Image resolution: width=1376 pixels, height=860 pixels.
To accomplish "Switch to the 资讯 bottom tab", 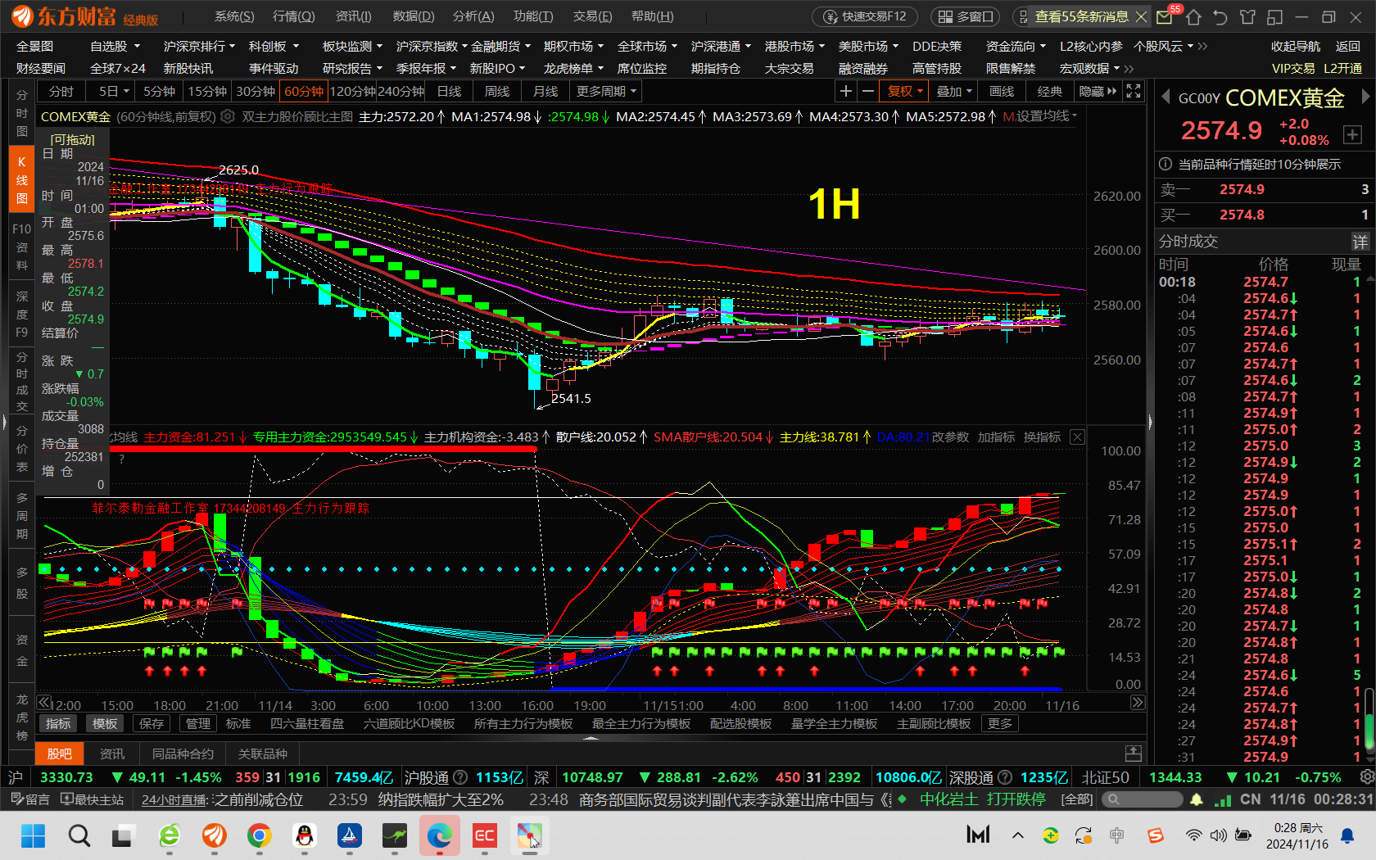I will coord(112,754).
